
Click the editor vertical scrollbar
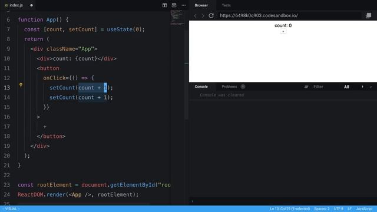click(187, 75)
